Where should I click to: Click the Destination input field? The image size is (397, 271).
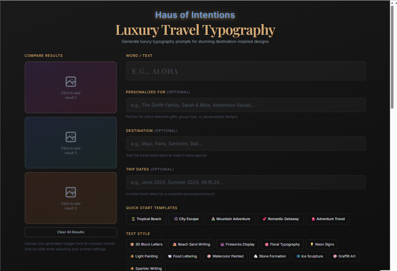(x=246, y=144)
